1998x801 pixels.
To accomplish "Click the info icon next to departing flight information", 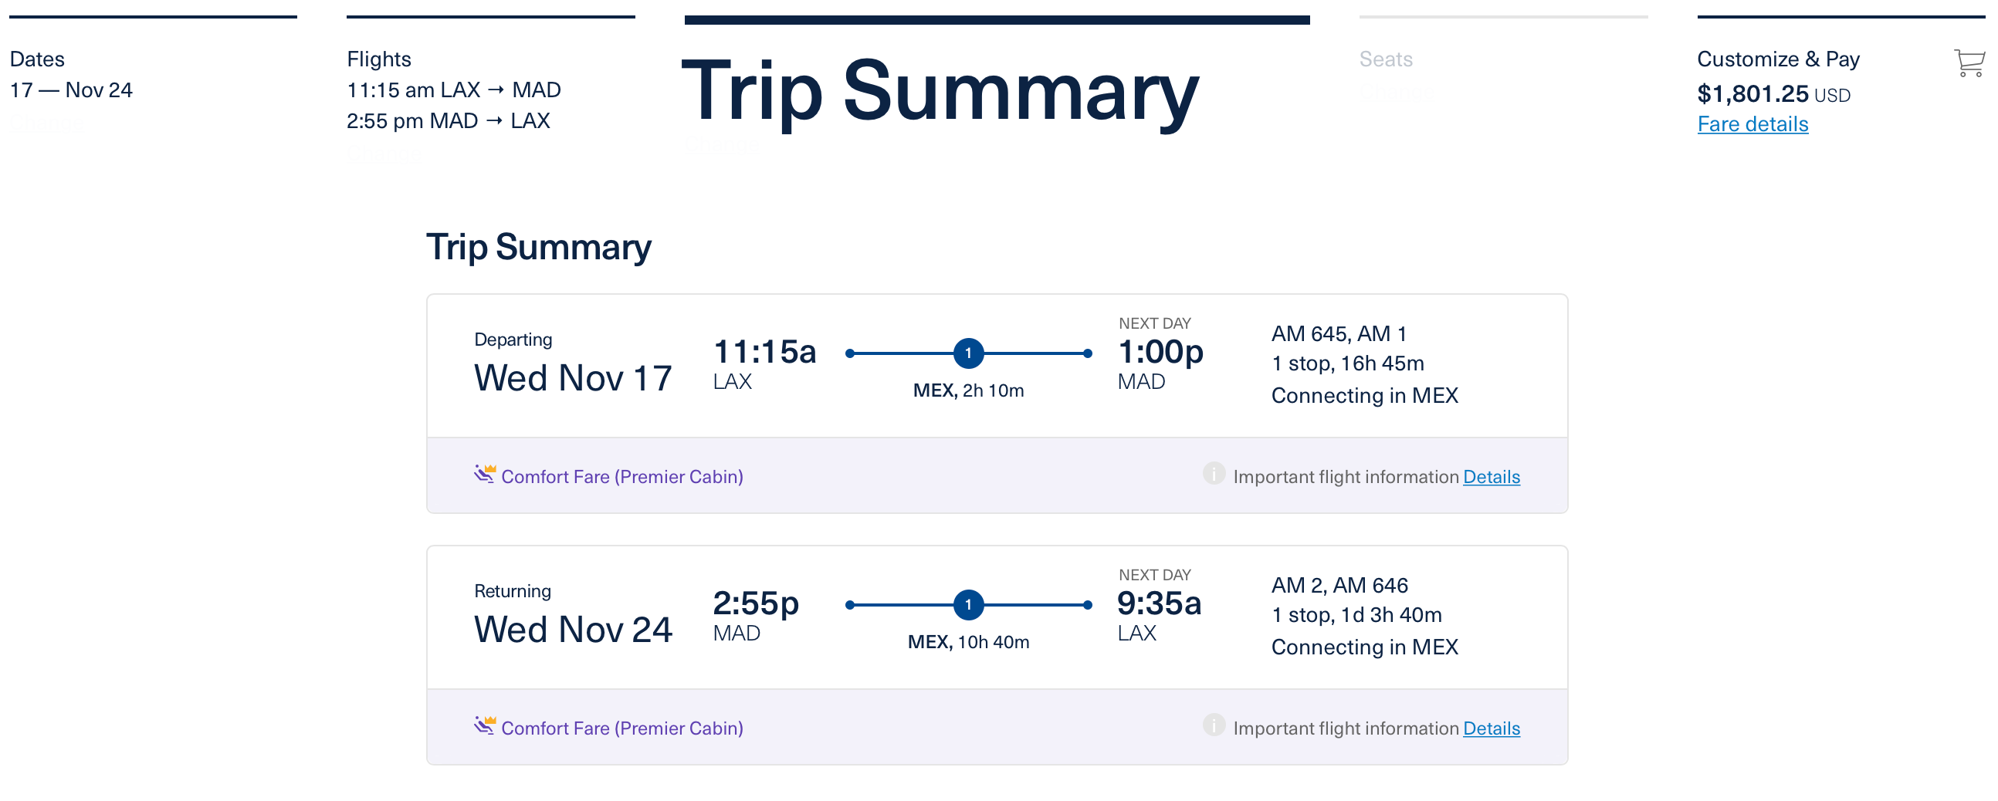I will click(x=1214, y=476).
